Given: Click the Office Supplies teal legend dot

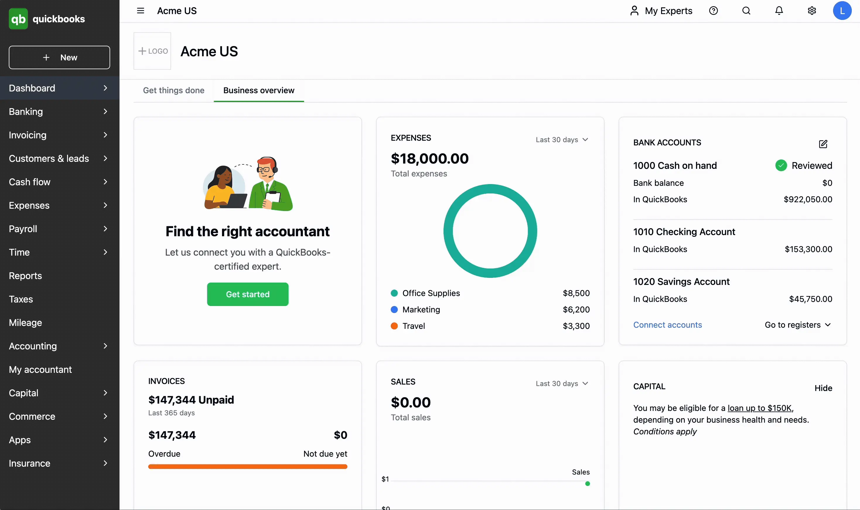Looking at the screenshot, I should (x=394, y=293).
